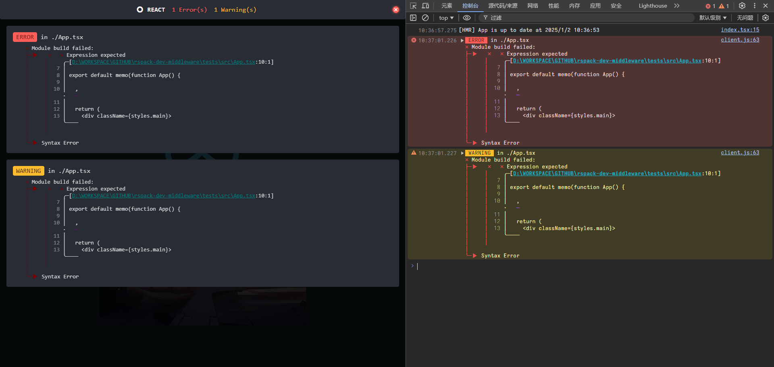This screenshot has height=367, width=774.
Task: Activate the inspect element picker icon
Action: click(413, 6)
